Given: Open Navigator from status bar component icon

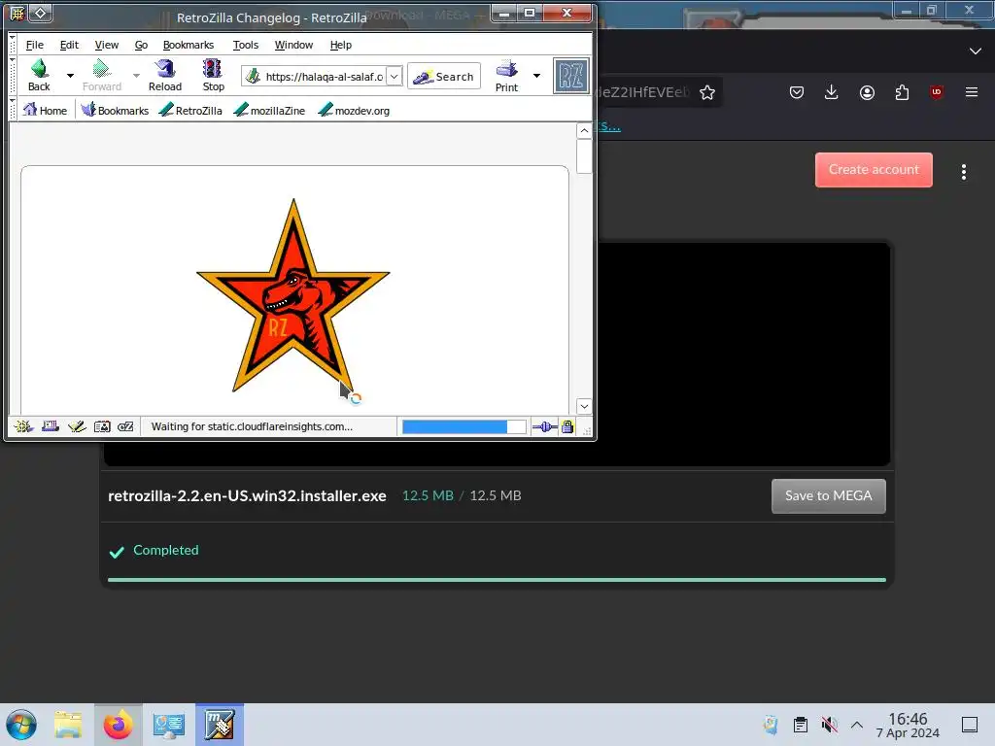Looking at the screenshot, I should [23, 426].
